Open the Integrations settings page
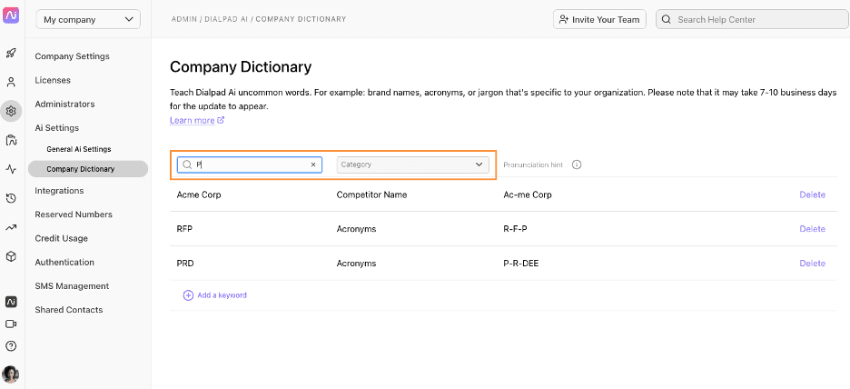850x389 pixels. pyautogui.click(x=59, y=191)
